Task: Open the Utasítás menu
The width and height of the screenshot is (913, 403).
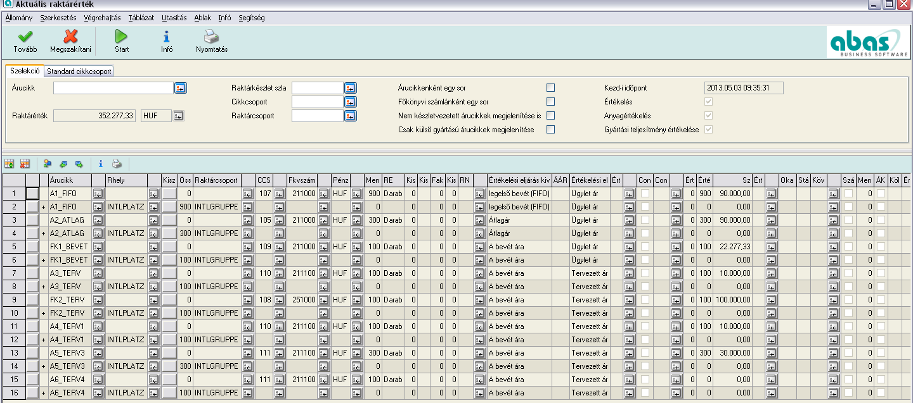Action: click(174, 18)
